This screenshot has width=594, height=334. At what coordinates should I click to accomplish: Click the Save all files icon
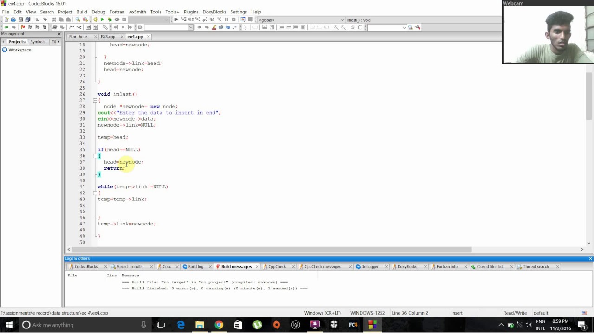27,19
